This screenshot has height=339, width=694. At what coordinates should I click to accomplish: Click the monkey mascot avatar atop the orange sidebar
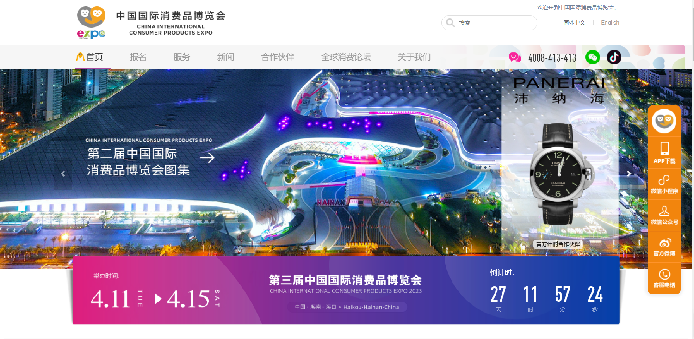point(664,121)
